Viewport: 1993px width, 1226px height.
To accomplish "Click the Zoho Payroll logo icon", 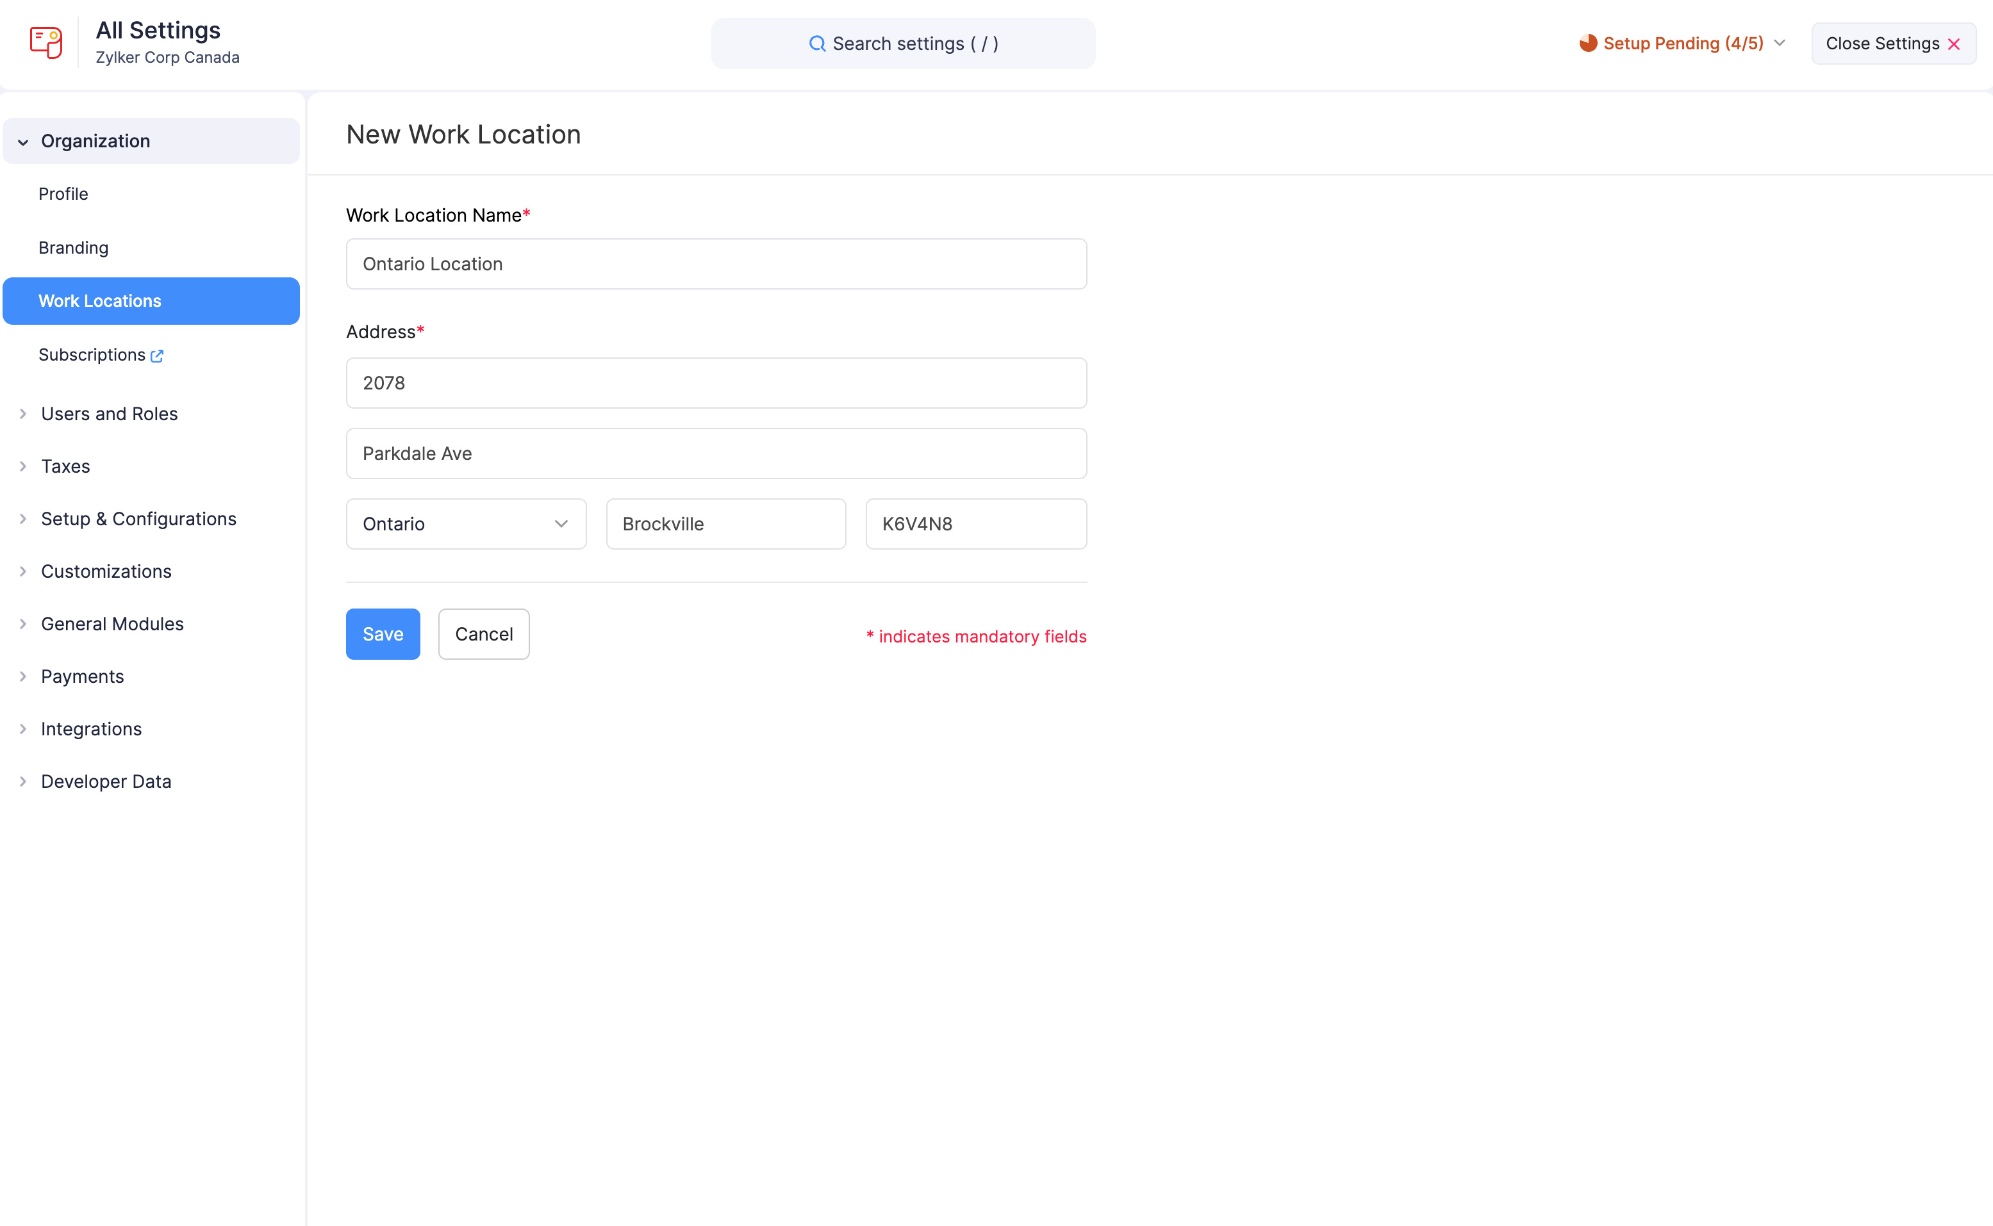I will [45, 42].
